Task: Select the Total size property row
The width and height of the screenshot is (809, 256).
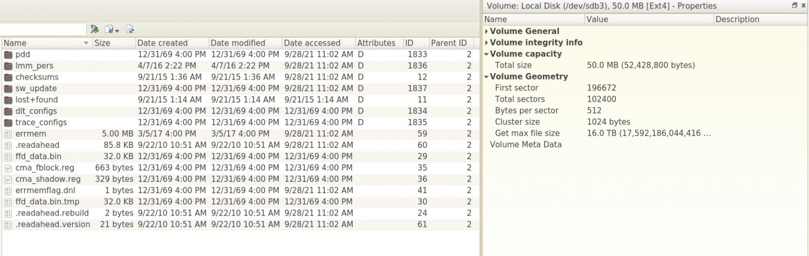Action: coord(645,65)
